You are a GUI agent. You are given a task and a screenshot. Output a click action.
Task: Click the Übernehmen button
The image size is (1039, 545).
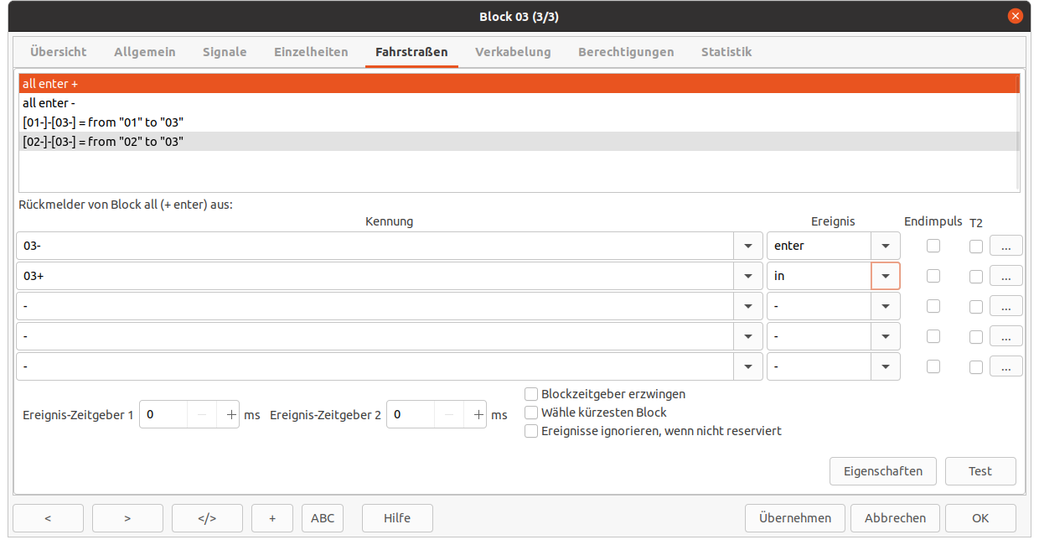(795, 518)
